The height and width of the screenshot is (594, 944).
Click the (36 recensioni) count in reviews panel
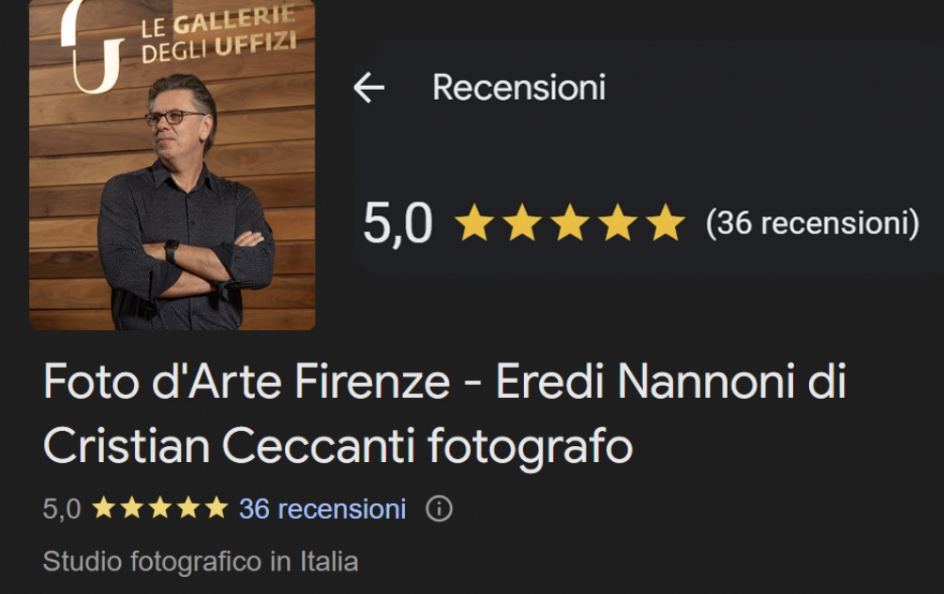[x=813, y=223]
